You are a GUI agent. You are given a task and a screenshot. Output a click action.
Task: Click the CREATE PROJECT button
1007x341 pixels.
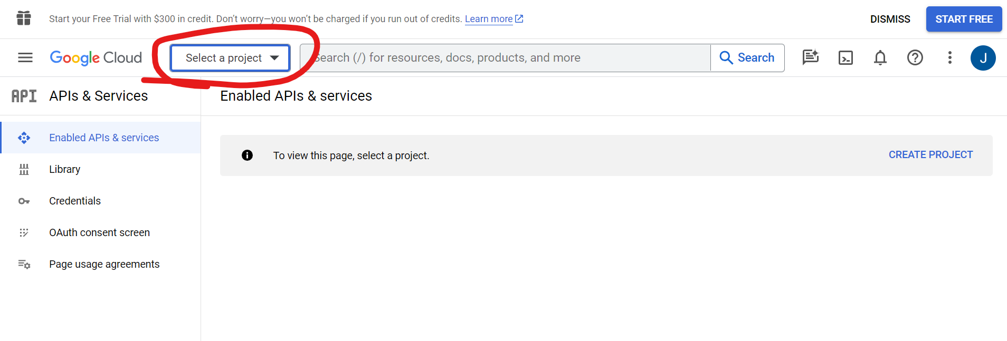[930, 154]
